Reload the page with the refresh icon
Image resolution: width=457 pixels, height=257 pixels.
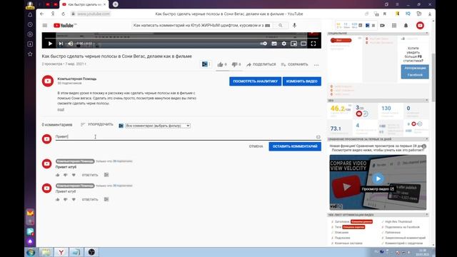[x=64, y=14]
